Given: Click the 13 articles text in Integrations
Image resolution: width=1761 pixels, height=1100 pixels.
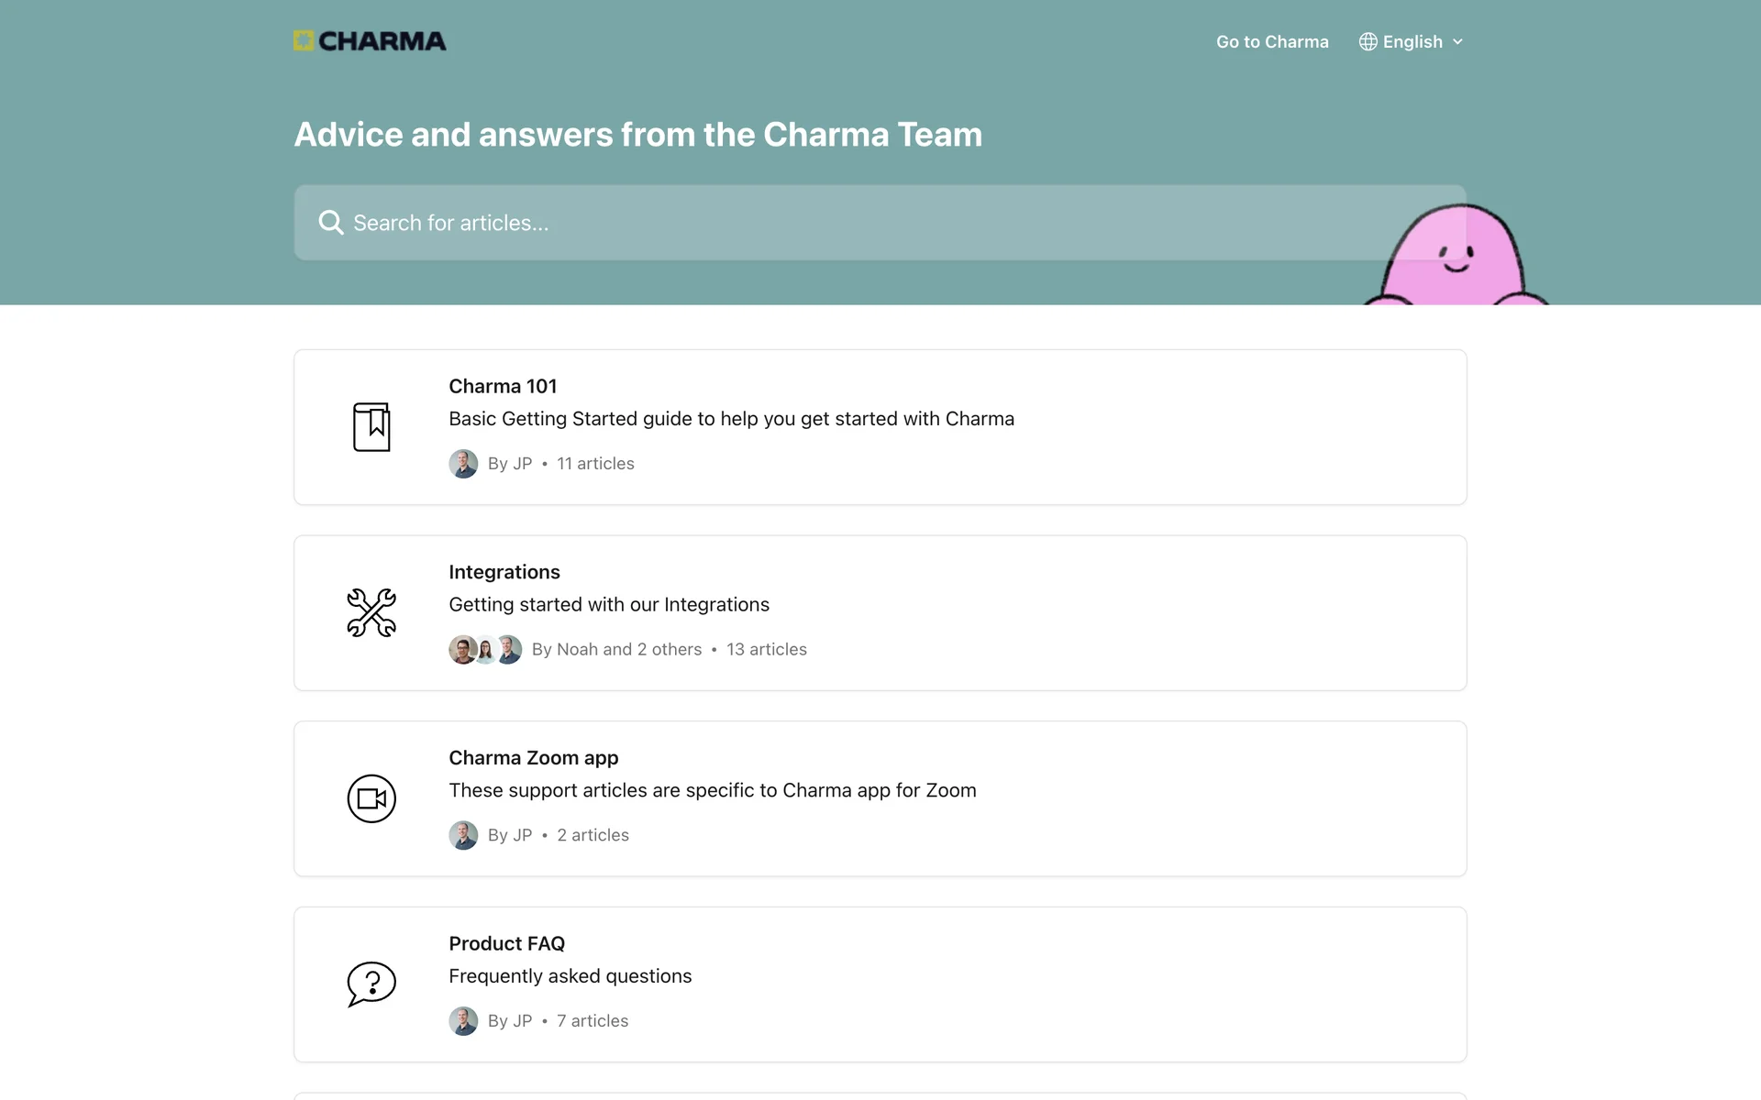Looking at the screenshot, I should [767, 649].
